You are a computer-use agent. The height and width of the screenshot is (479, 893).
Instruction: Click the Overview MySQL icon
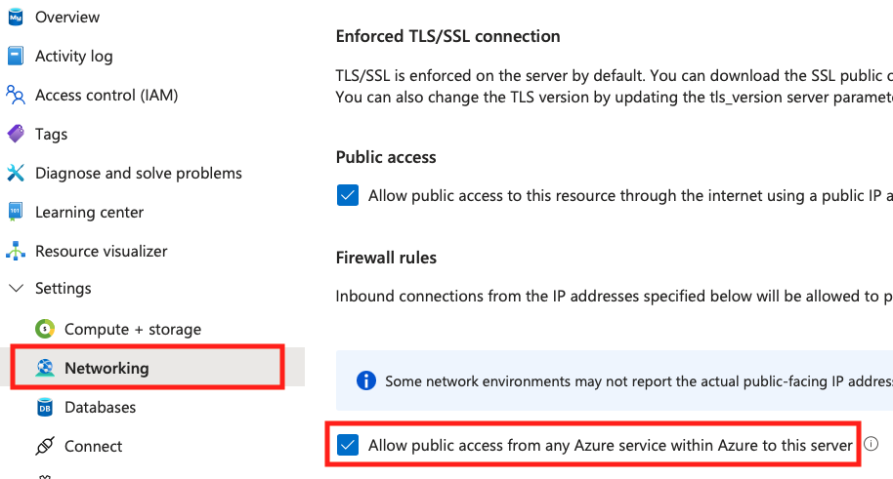tap(16, 17)
